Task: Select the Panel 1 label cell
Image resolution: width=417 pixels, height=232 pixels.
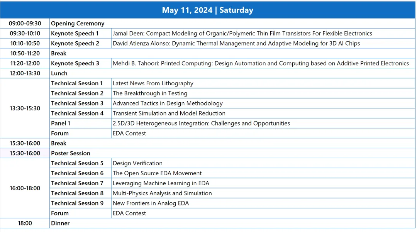Action: [x=61, y=124]
